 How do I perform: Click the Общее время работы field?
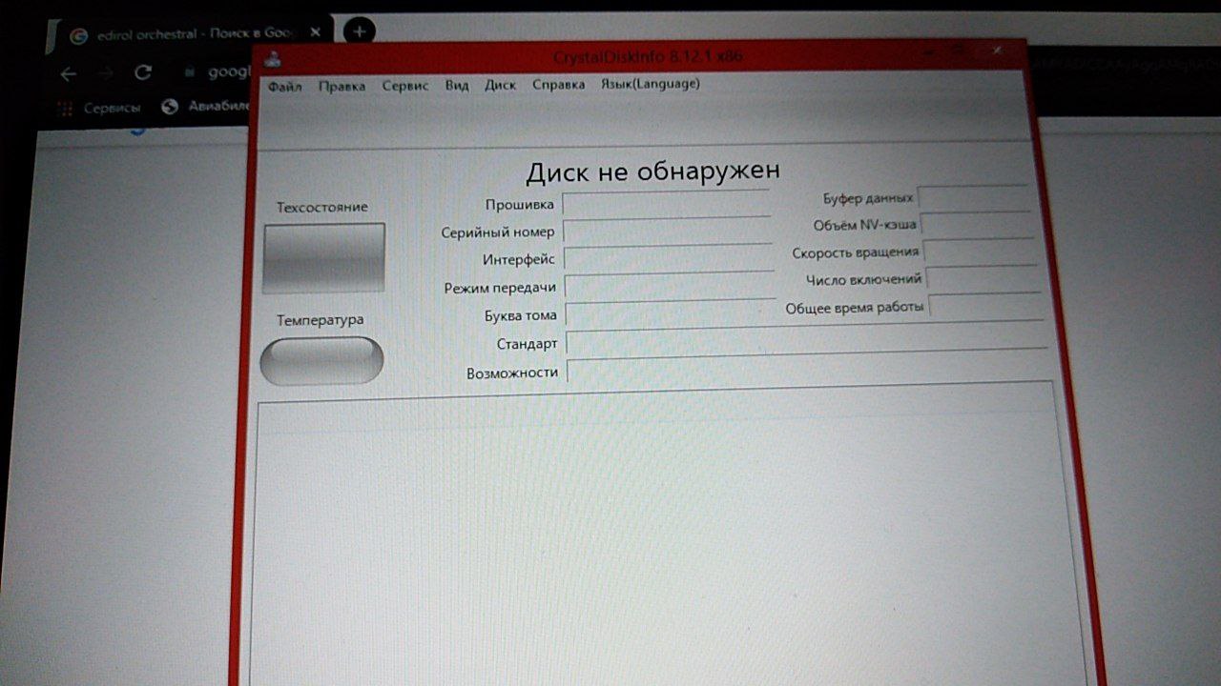click(x=985, y=306)
